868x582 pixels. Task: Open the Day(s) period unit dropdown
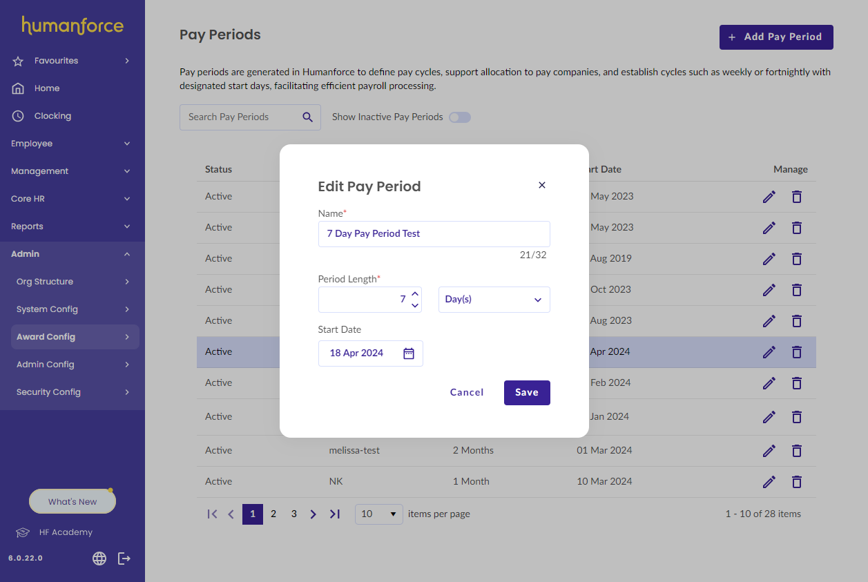(494, 300)
